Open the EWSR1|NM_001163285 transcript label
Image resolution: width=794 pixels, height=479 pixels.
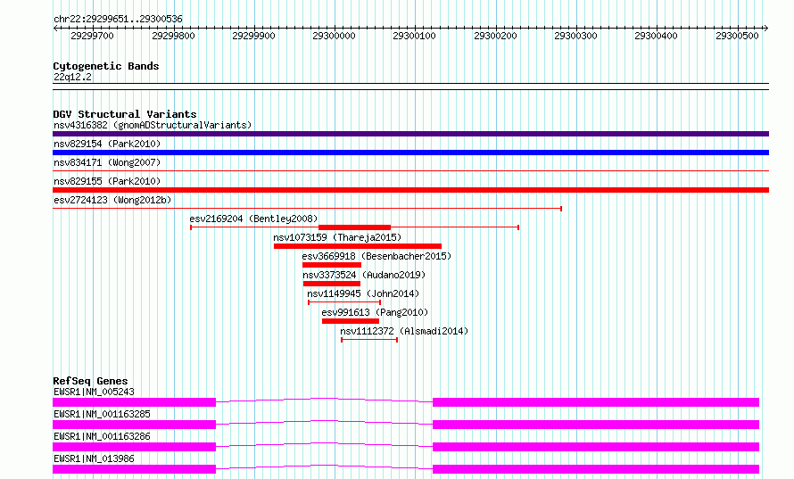pos(102,414)
